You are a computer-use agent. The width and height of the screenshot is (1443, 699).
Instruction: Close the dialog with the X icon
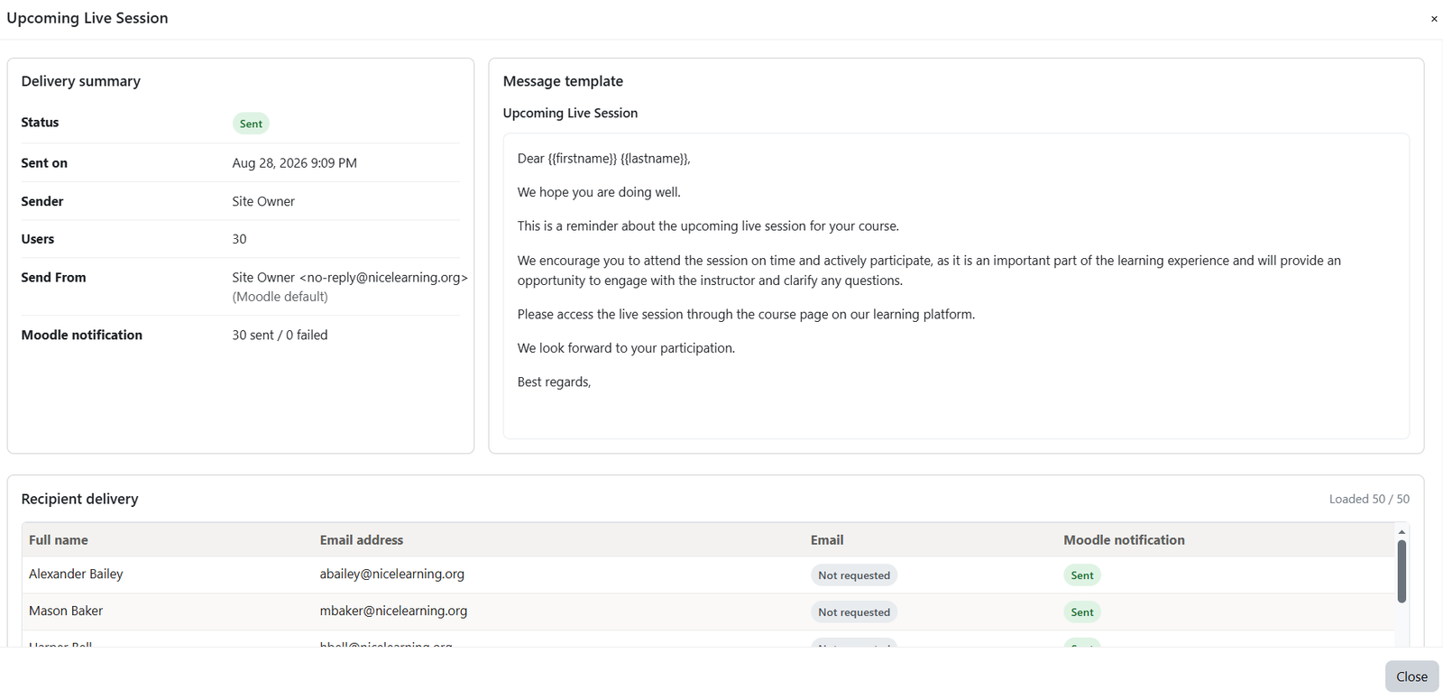(1434, 19)
